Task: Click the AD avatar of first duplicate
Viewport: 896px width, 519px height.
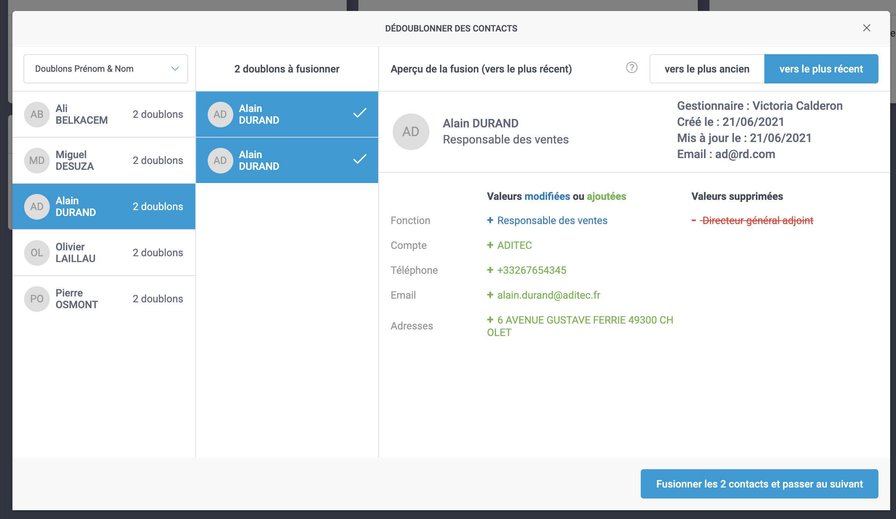Action: tap(220, 115)
